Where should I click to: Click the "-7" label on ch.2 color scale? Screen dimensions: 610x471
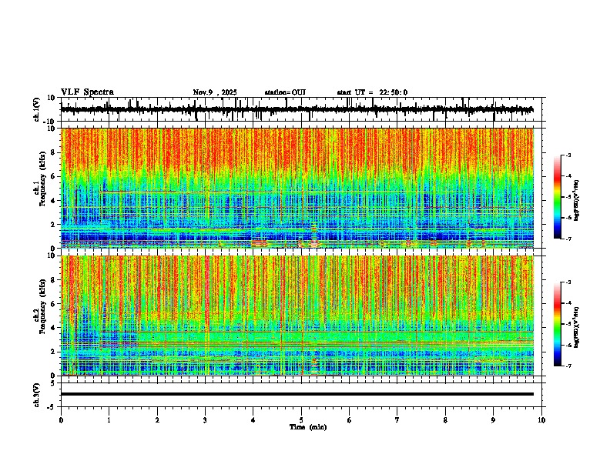coord(568,366)
